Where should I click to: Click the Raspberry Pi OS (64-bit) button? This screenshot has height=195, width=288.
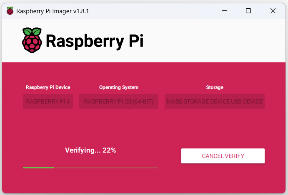click(x=119, y=101)
